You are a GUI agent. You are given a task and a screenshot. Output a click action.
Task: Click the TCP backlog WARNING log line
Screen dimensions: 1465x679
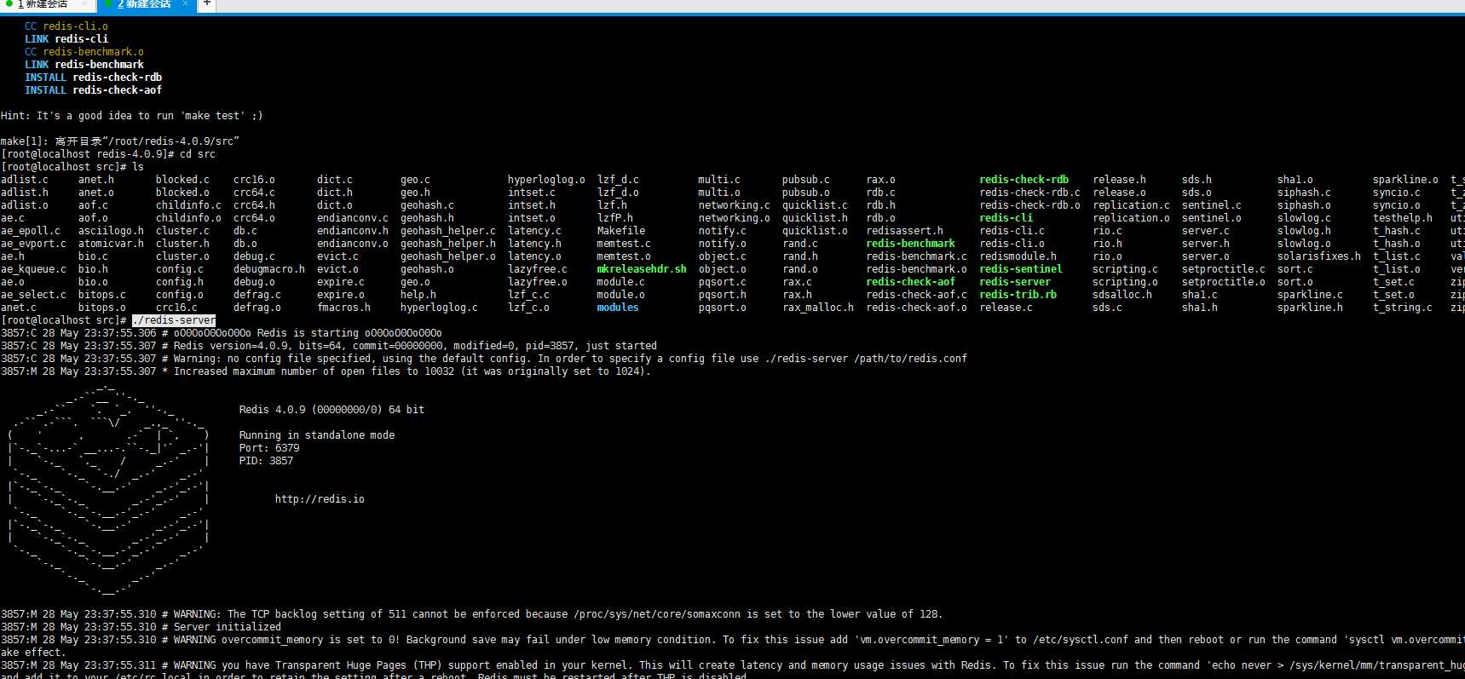click(x=471, y=614)
